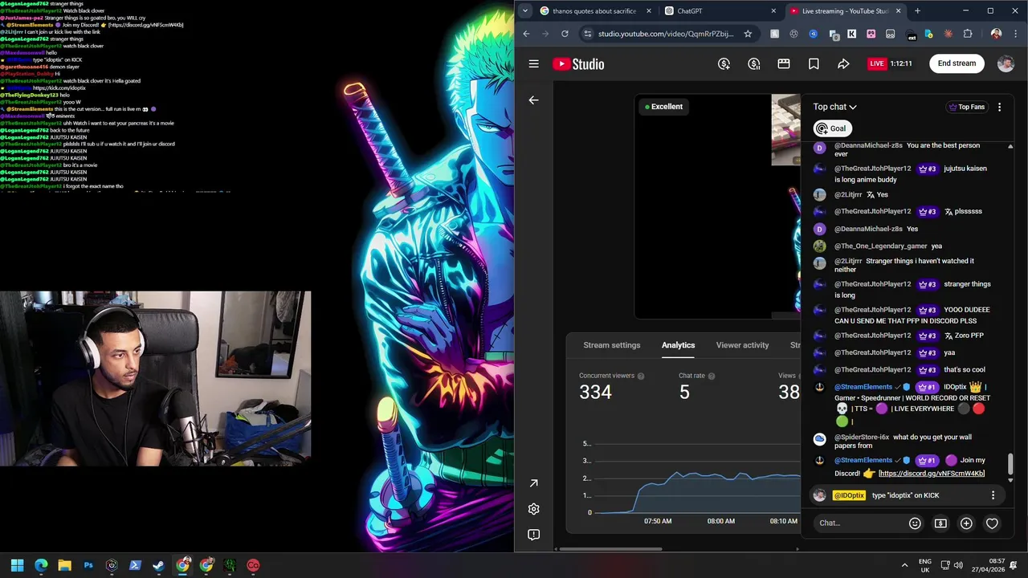View site information icon in address bar
1028x578 pixels.
tap(588, 34)
